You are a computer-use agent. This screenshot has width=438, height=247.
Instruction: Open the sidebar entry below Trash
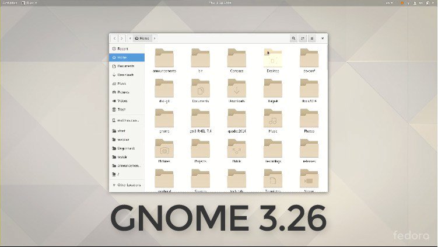pos(127,120)
